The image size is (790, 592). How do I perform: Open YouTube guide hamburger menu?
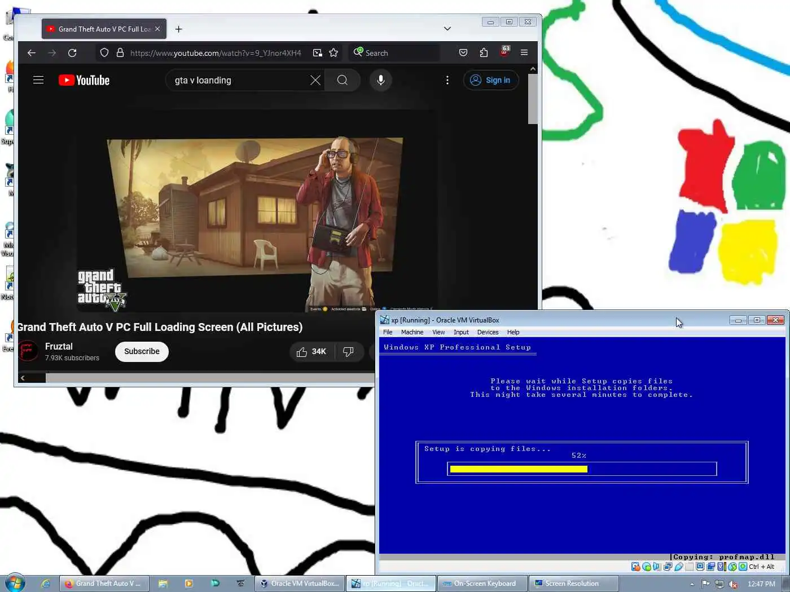pyautogui.click(x=38, y=80)
